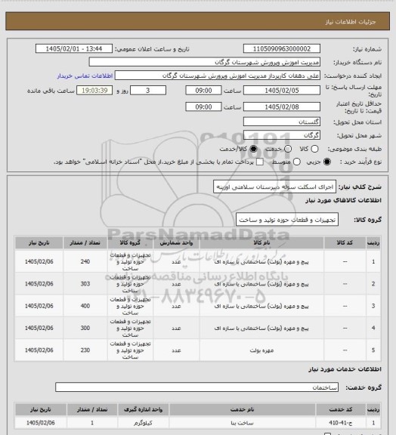Click the response deadline time 09:00 field

[x=203, y=91]
